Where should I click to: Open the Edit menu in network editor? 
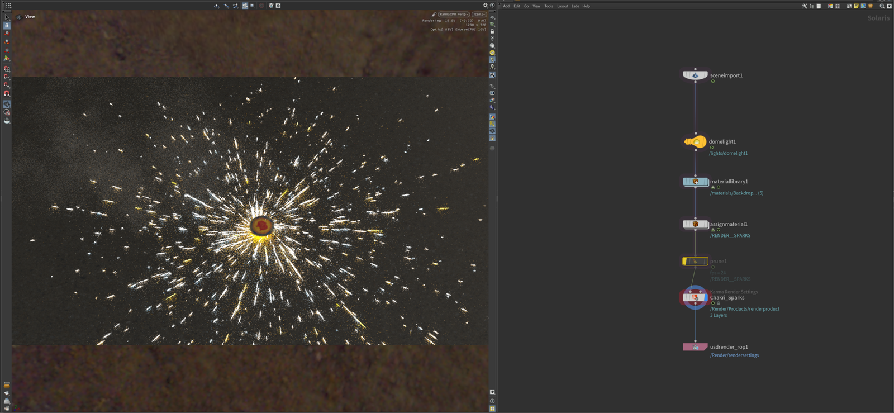(x=517, y=6)
